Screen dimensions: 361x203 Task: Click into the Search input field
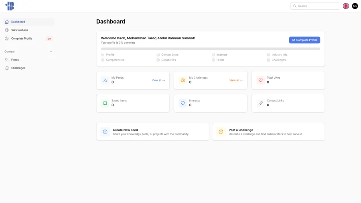click(x=315, y=6)
